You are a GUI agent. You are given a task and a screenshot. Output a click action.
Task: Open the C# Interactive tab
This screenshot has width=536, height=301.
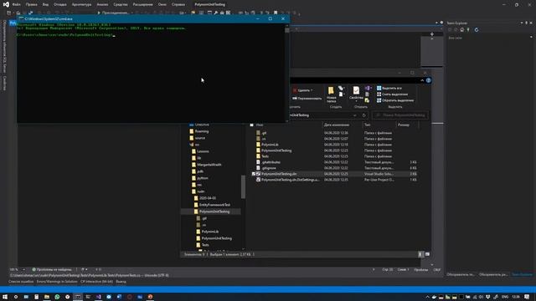pos(97,282)
